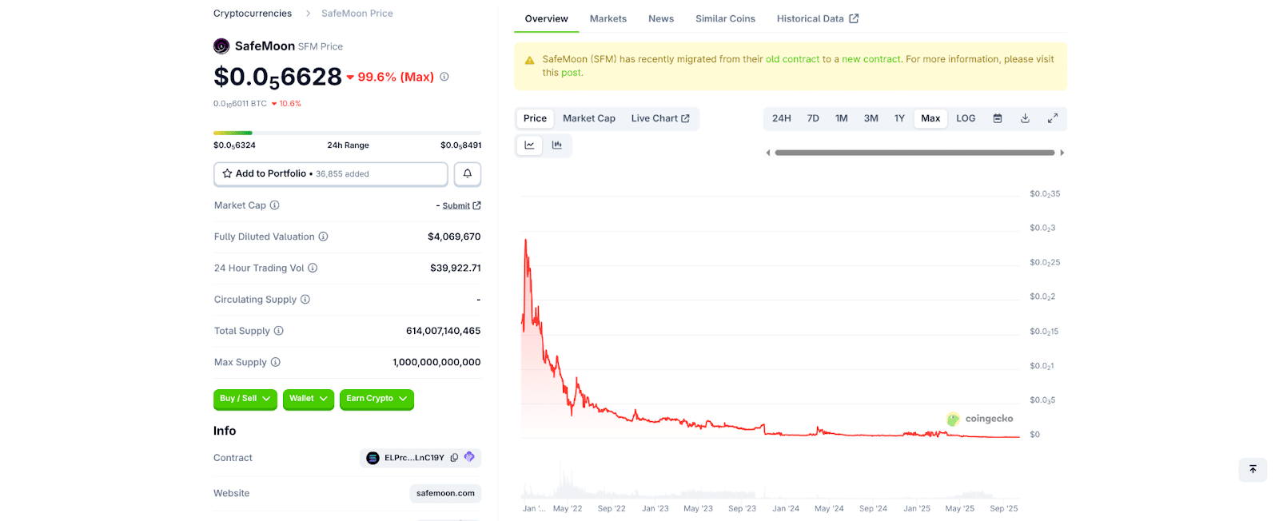The height and width of the screenshot is (521, 1279).
Task: Select the 1Y time range
Action: pyautogui.click(x=899, y=118)
